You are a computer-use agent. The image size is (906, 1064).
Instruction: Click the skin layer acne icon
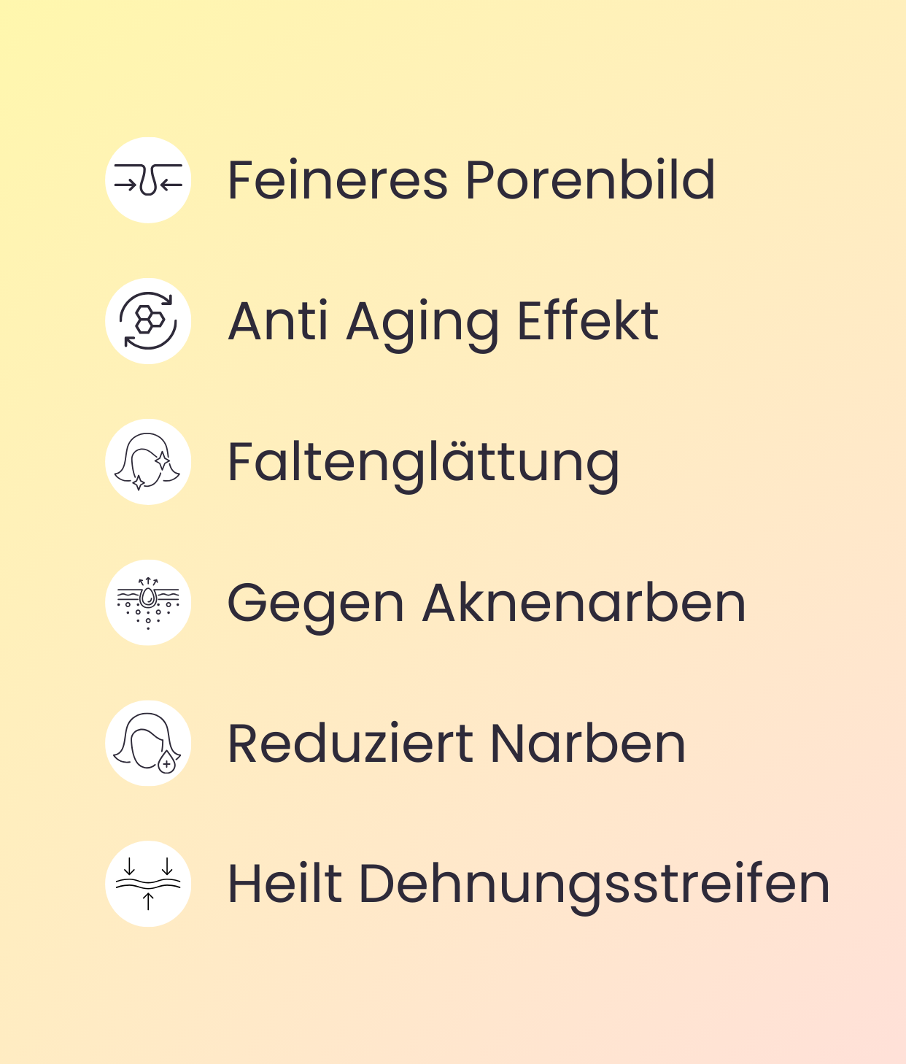pyautogui.click(x=148, y=603)
